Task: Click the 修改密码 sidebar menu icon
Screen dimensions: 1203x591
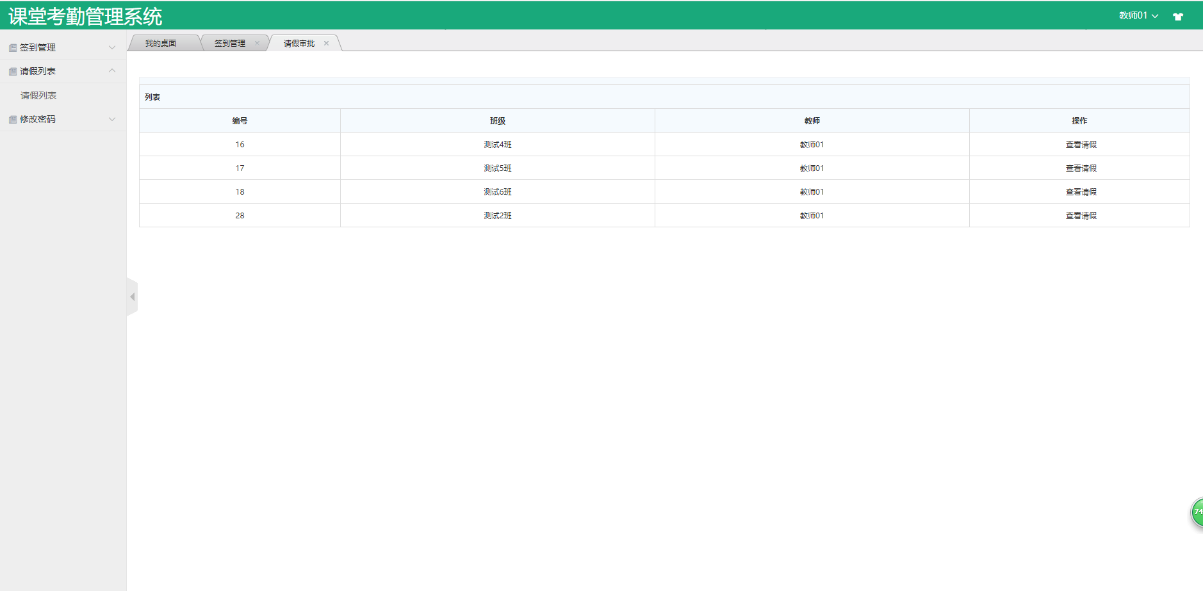Action: (13, 120)
